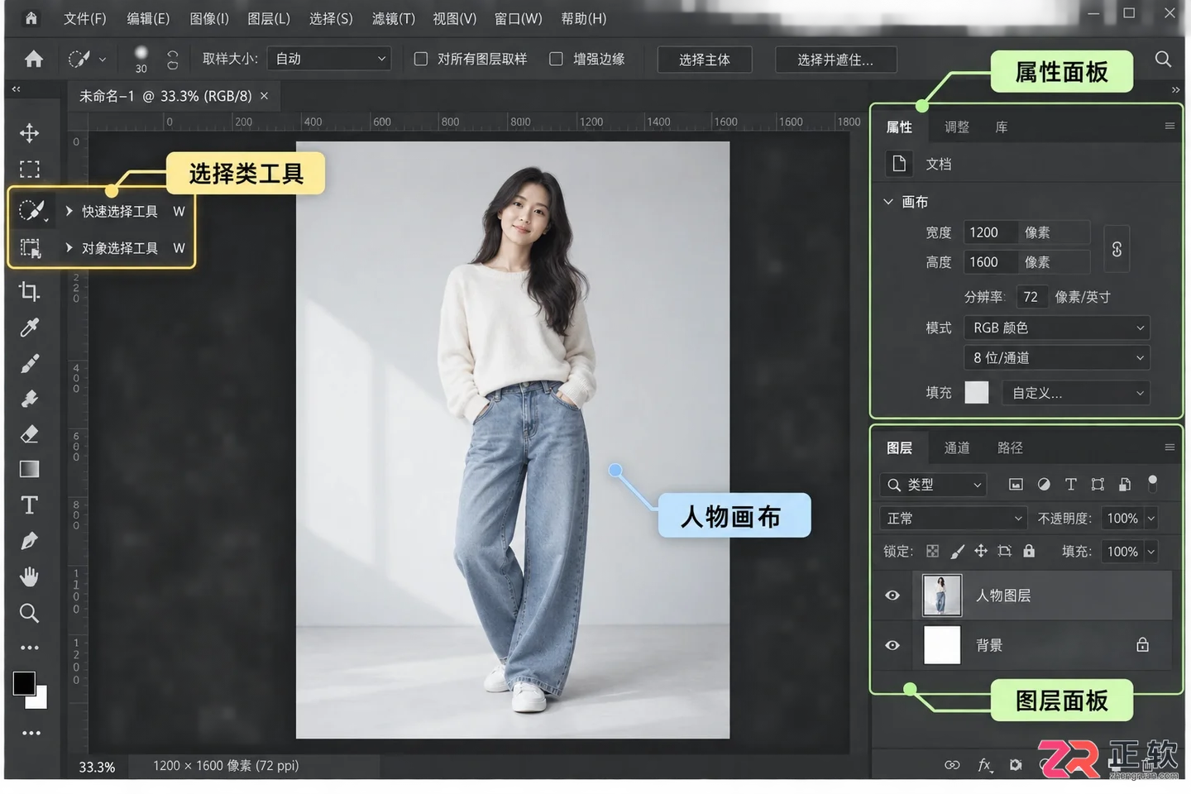1191x794 pixels.
Task: Switch to the 调整 panel tab
Action: pyautogui.click(x=957, y=127)
